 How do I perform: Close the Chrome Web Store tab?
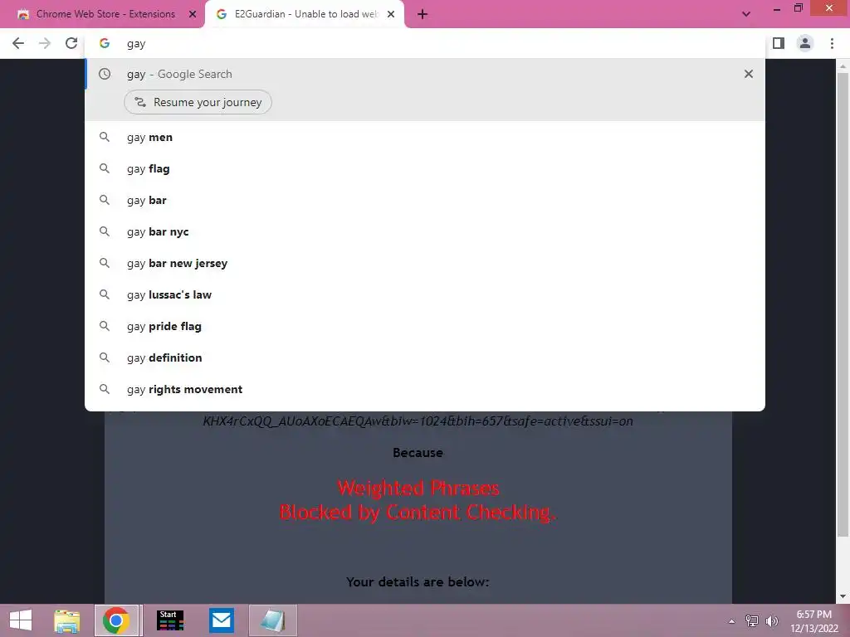[x=193, y=14]
